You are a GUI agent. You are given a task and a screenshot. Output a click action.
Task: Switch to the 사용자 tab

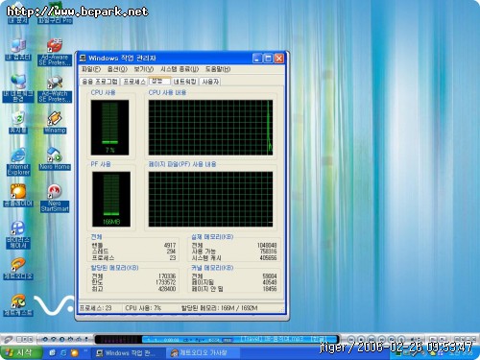[210, 82]
